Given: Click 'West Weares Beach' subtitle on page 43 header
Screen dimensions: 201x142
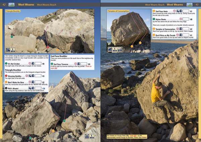Looking at the screenshot, I should [x=154, y=5].
